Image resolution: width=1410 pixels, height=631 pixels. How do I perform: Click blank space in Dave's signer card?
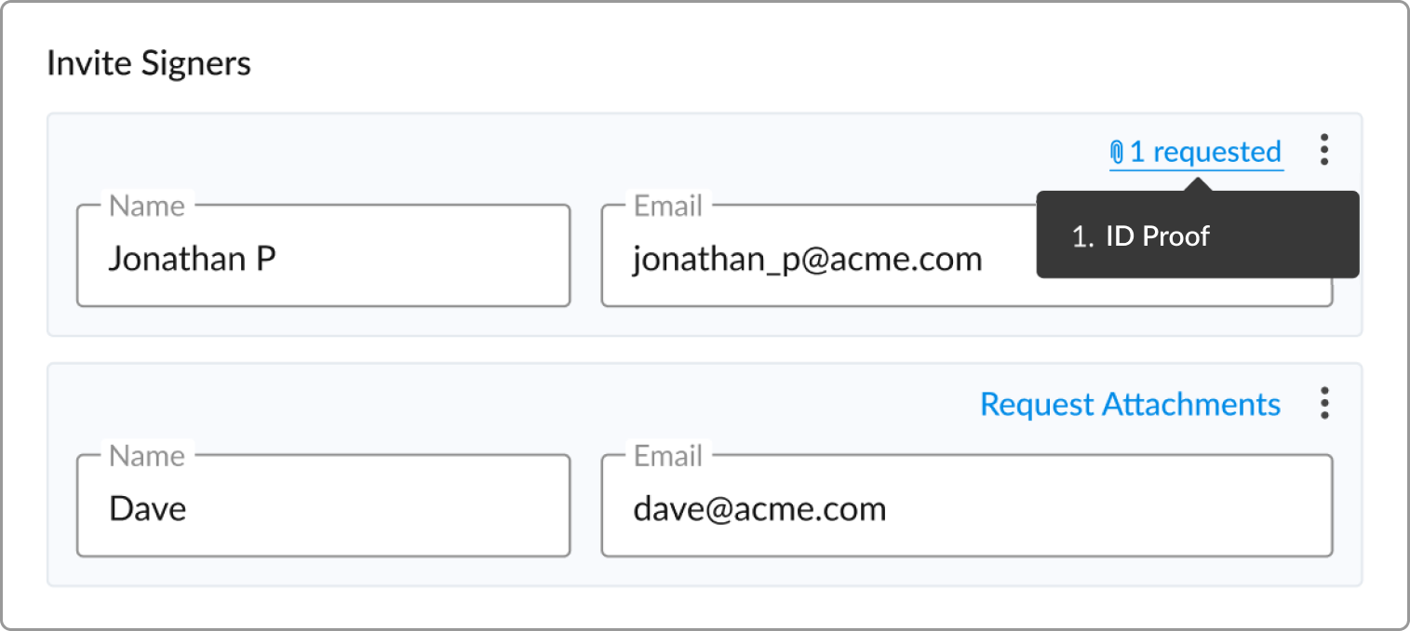(x=512, y=403)
